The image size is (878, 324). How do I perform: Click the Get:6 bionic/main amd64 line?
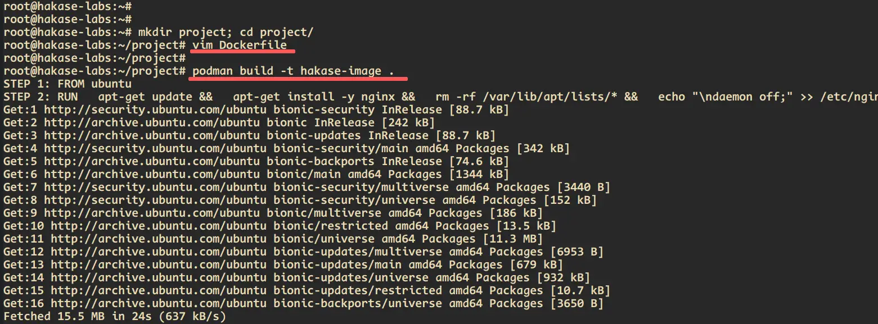click(256, 175)
